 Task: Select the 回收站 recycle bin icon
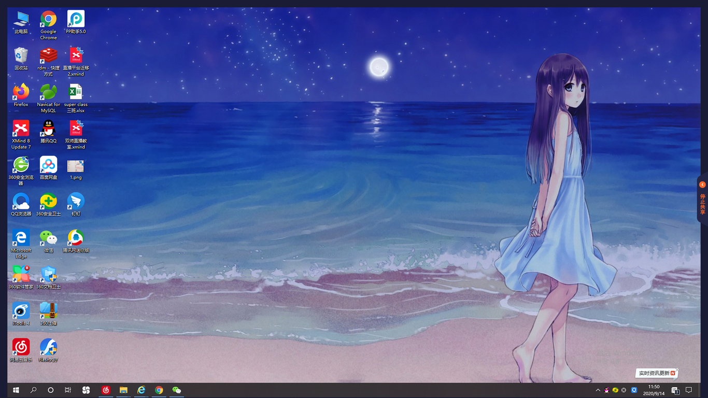coord(21,59)
